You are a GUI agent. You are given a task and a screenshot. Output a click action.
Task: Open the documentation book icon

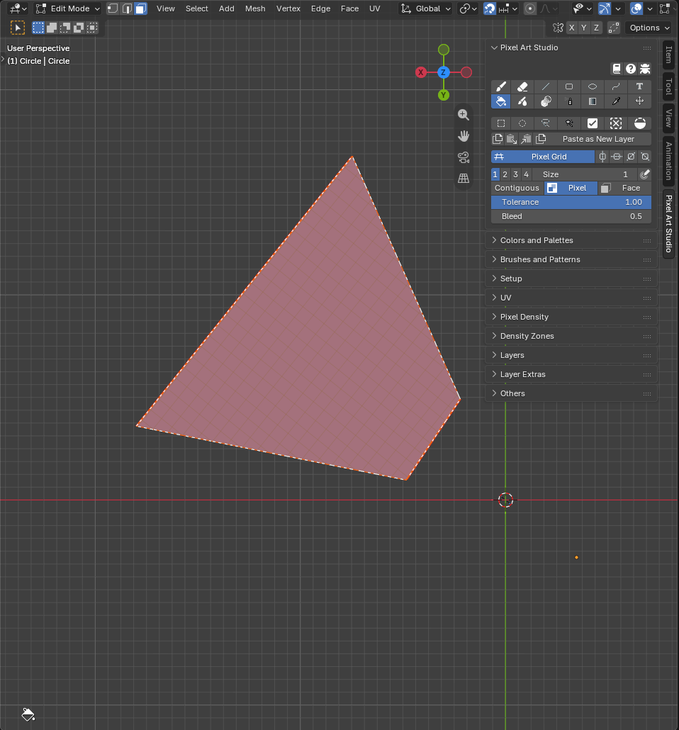pos(617,69)
